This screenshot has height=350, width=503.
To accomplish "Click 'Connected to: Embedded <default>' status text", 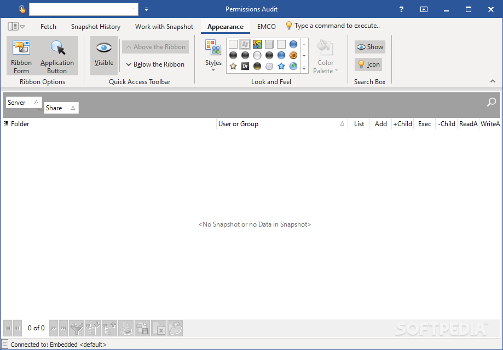I will pyautogui.click(x=59, y=345).
